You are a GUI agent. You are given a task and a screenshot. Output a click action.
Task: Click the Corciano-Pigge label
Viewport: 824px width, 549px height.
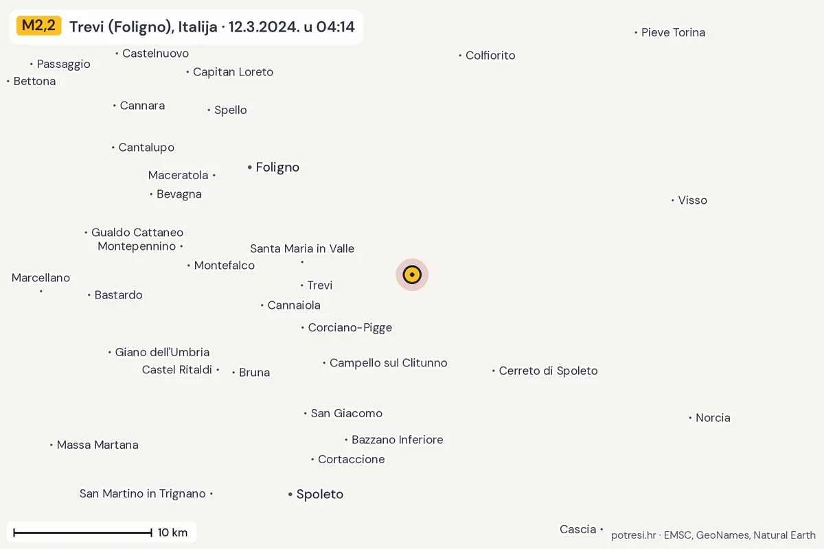click(x=350, y=328)
